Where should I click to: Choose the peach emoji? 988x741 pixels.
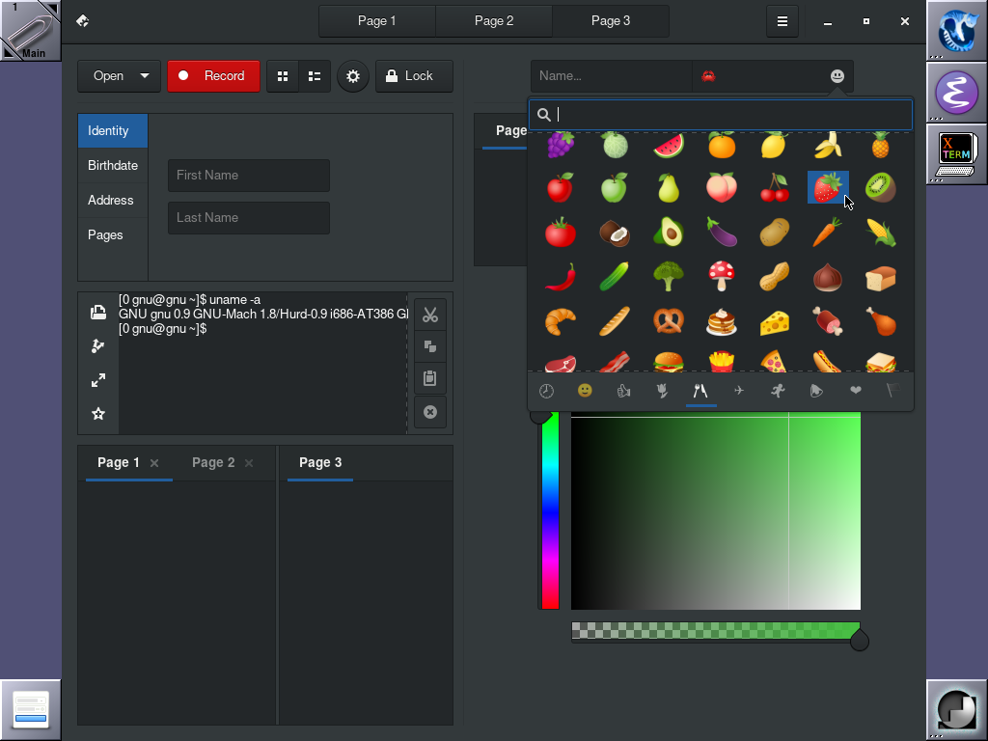click(x=722, y=188)
